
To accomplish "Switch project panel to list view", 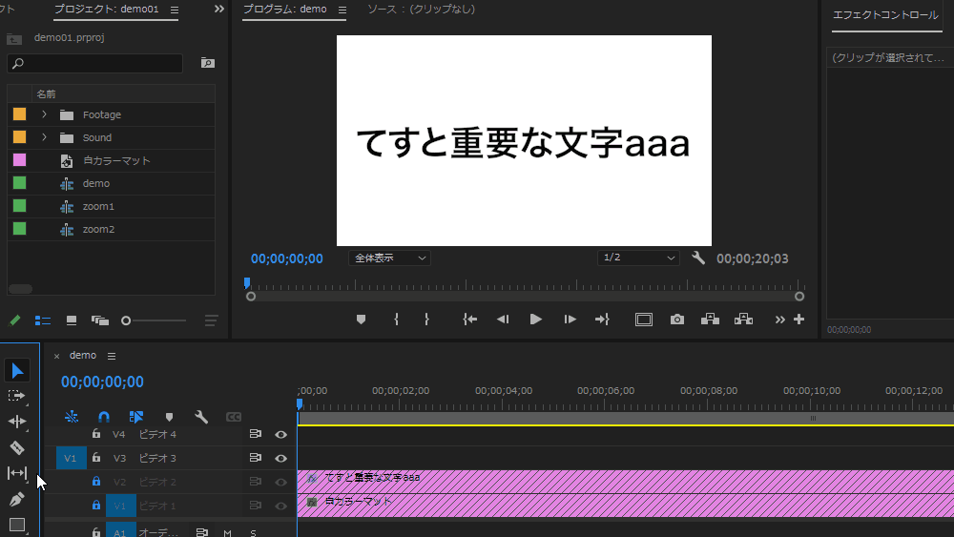I will point(43,320).
